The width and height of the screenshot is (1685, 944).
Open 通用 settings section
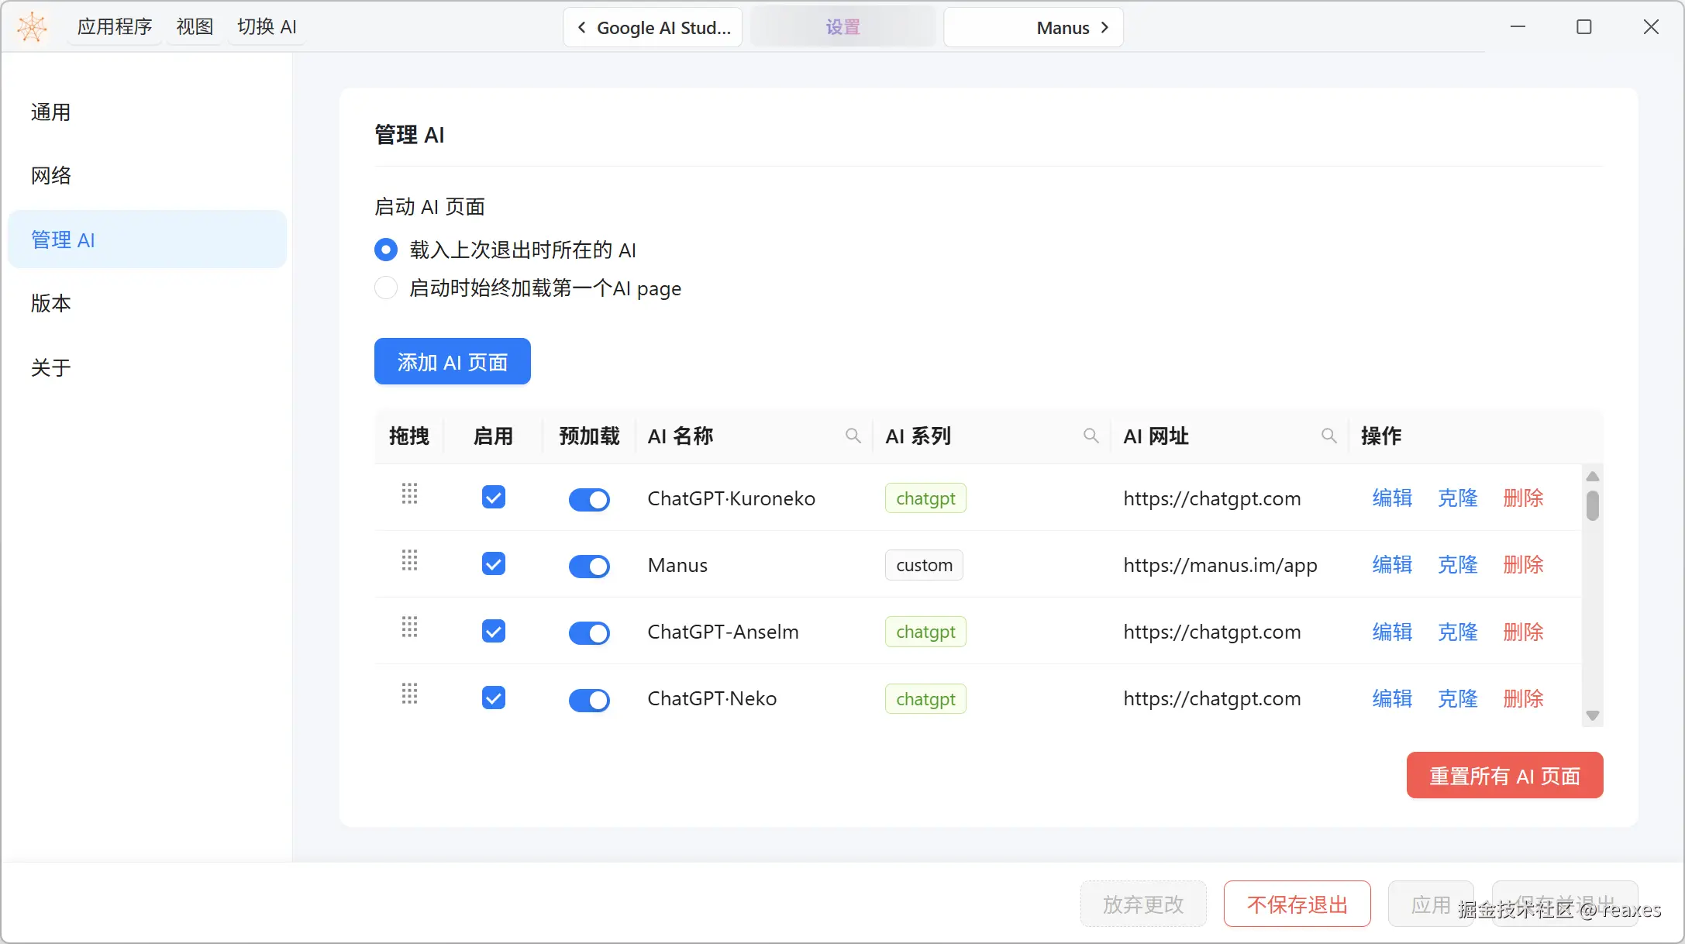(x=147, y=112)
